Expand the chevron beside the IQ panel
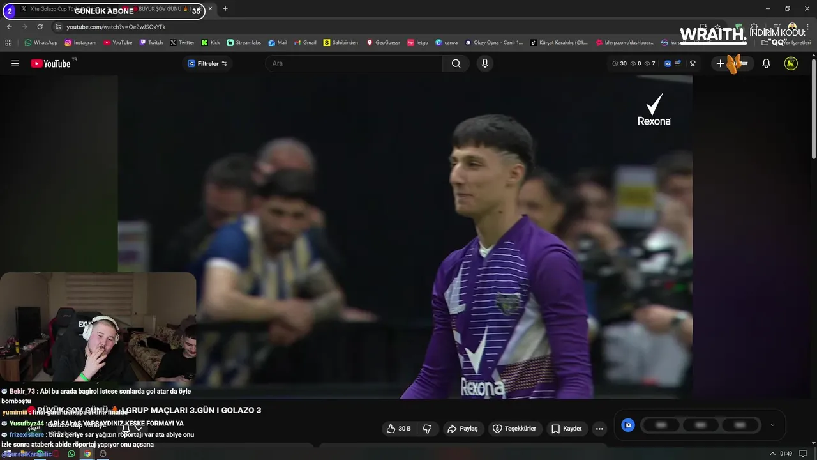The image size is (817, 460). 772,425
